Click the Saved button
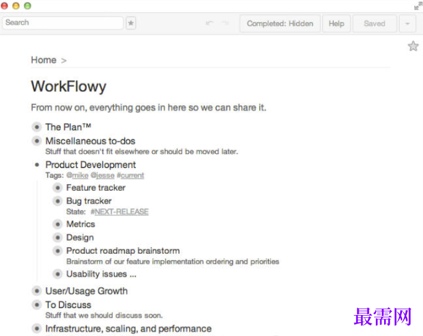 [x=374, y=23]
